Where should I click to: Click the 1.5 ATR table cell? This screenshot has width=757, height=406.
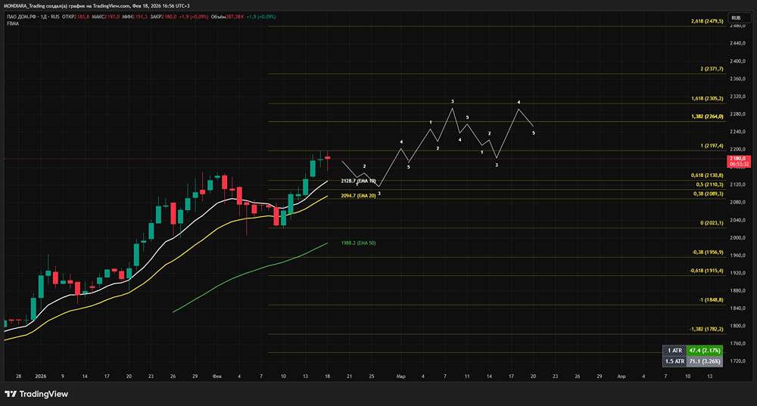click(x=674, y=361)
